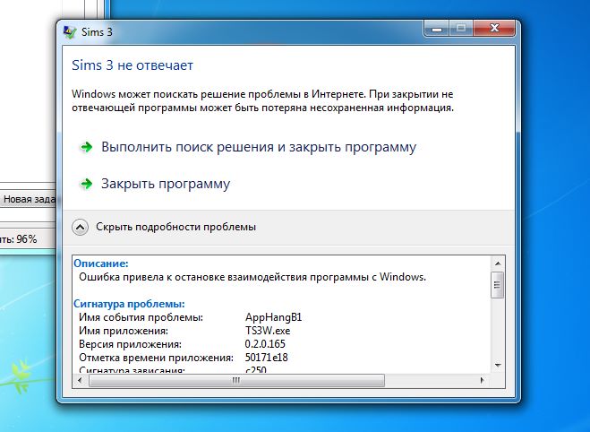The image size is (590, 432).
Task: Click the Sims 3 title bar icon
Action: coord(71,32)
